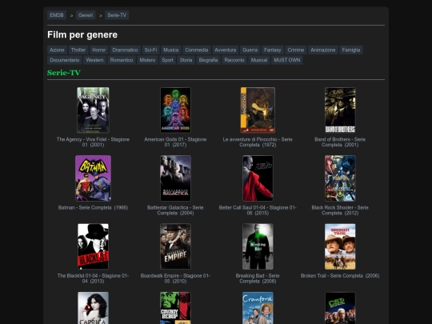Choose Sport genre
This screenshot has height=324, width=432.
click(x=167, y=60)
